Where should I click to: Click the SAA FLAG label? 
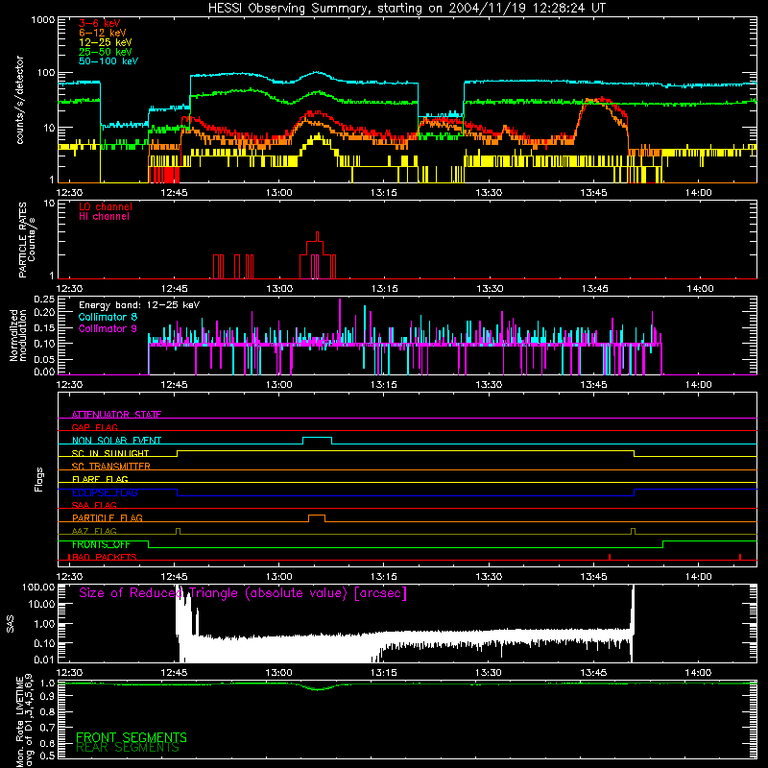tap(94, 506)
